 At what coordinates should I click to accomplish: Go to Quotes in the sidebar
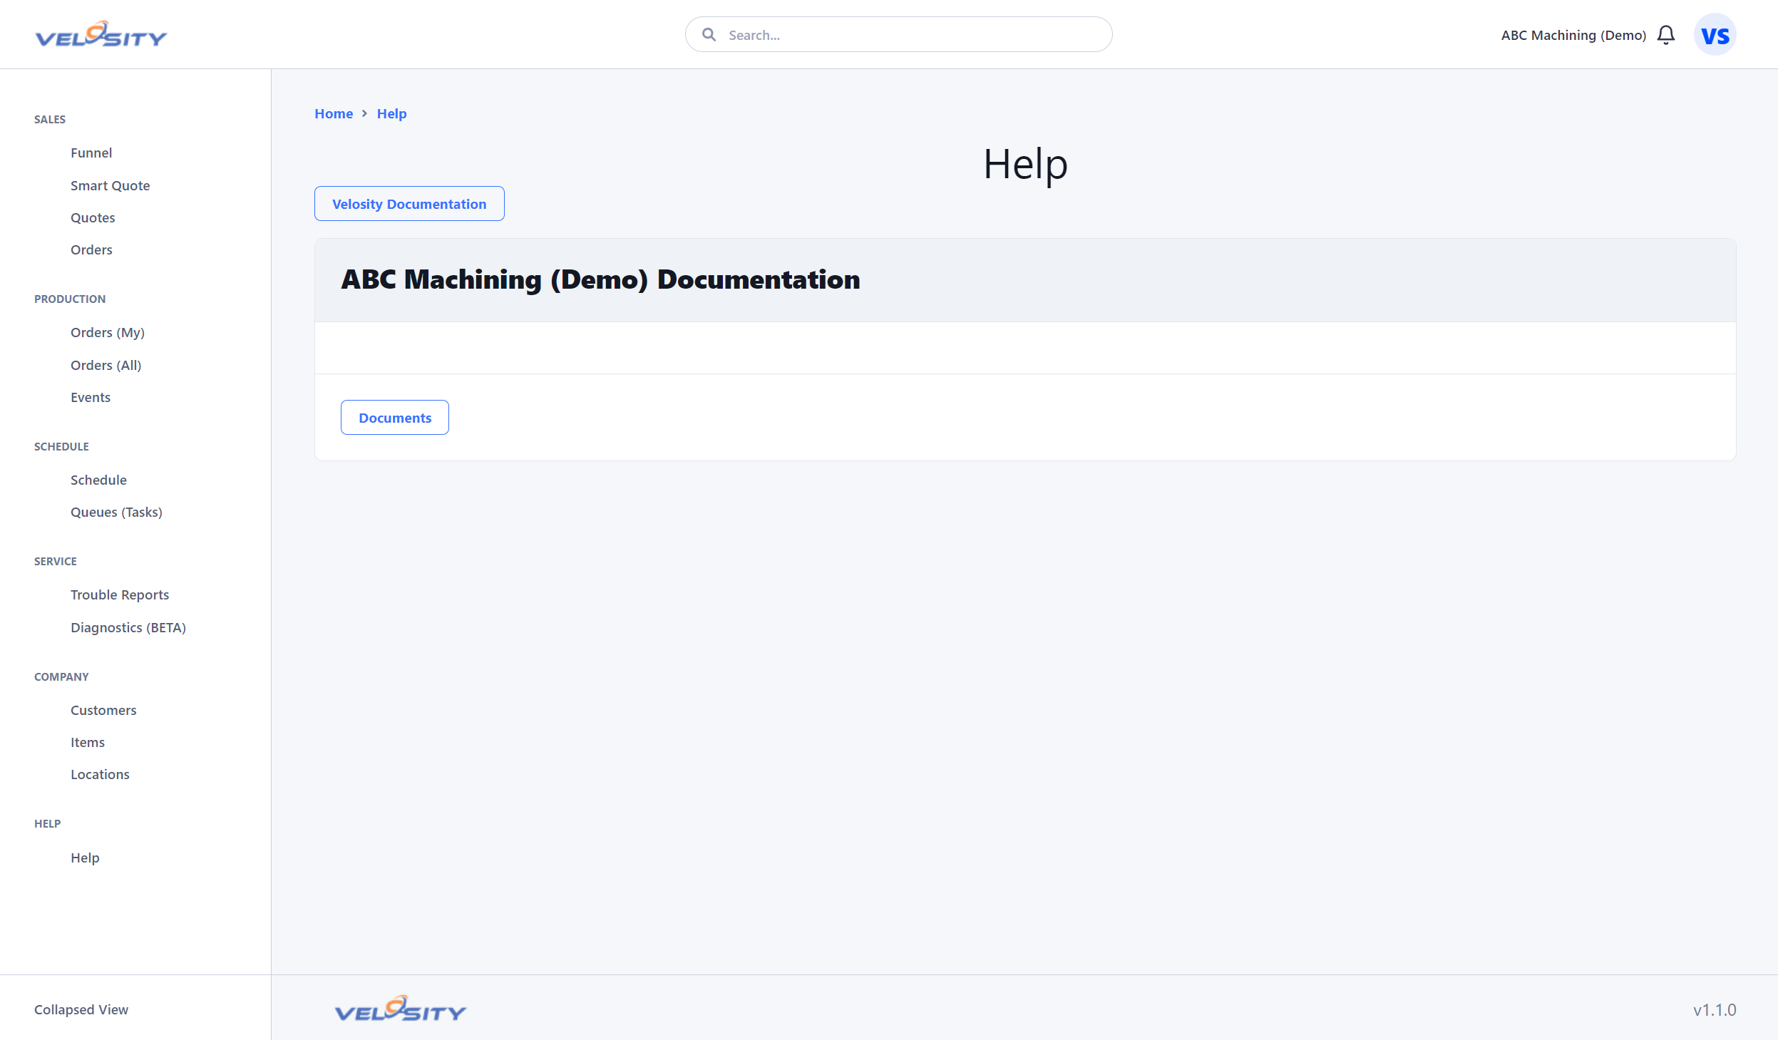(x=93, y=218)
